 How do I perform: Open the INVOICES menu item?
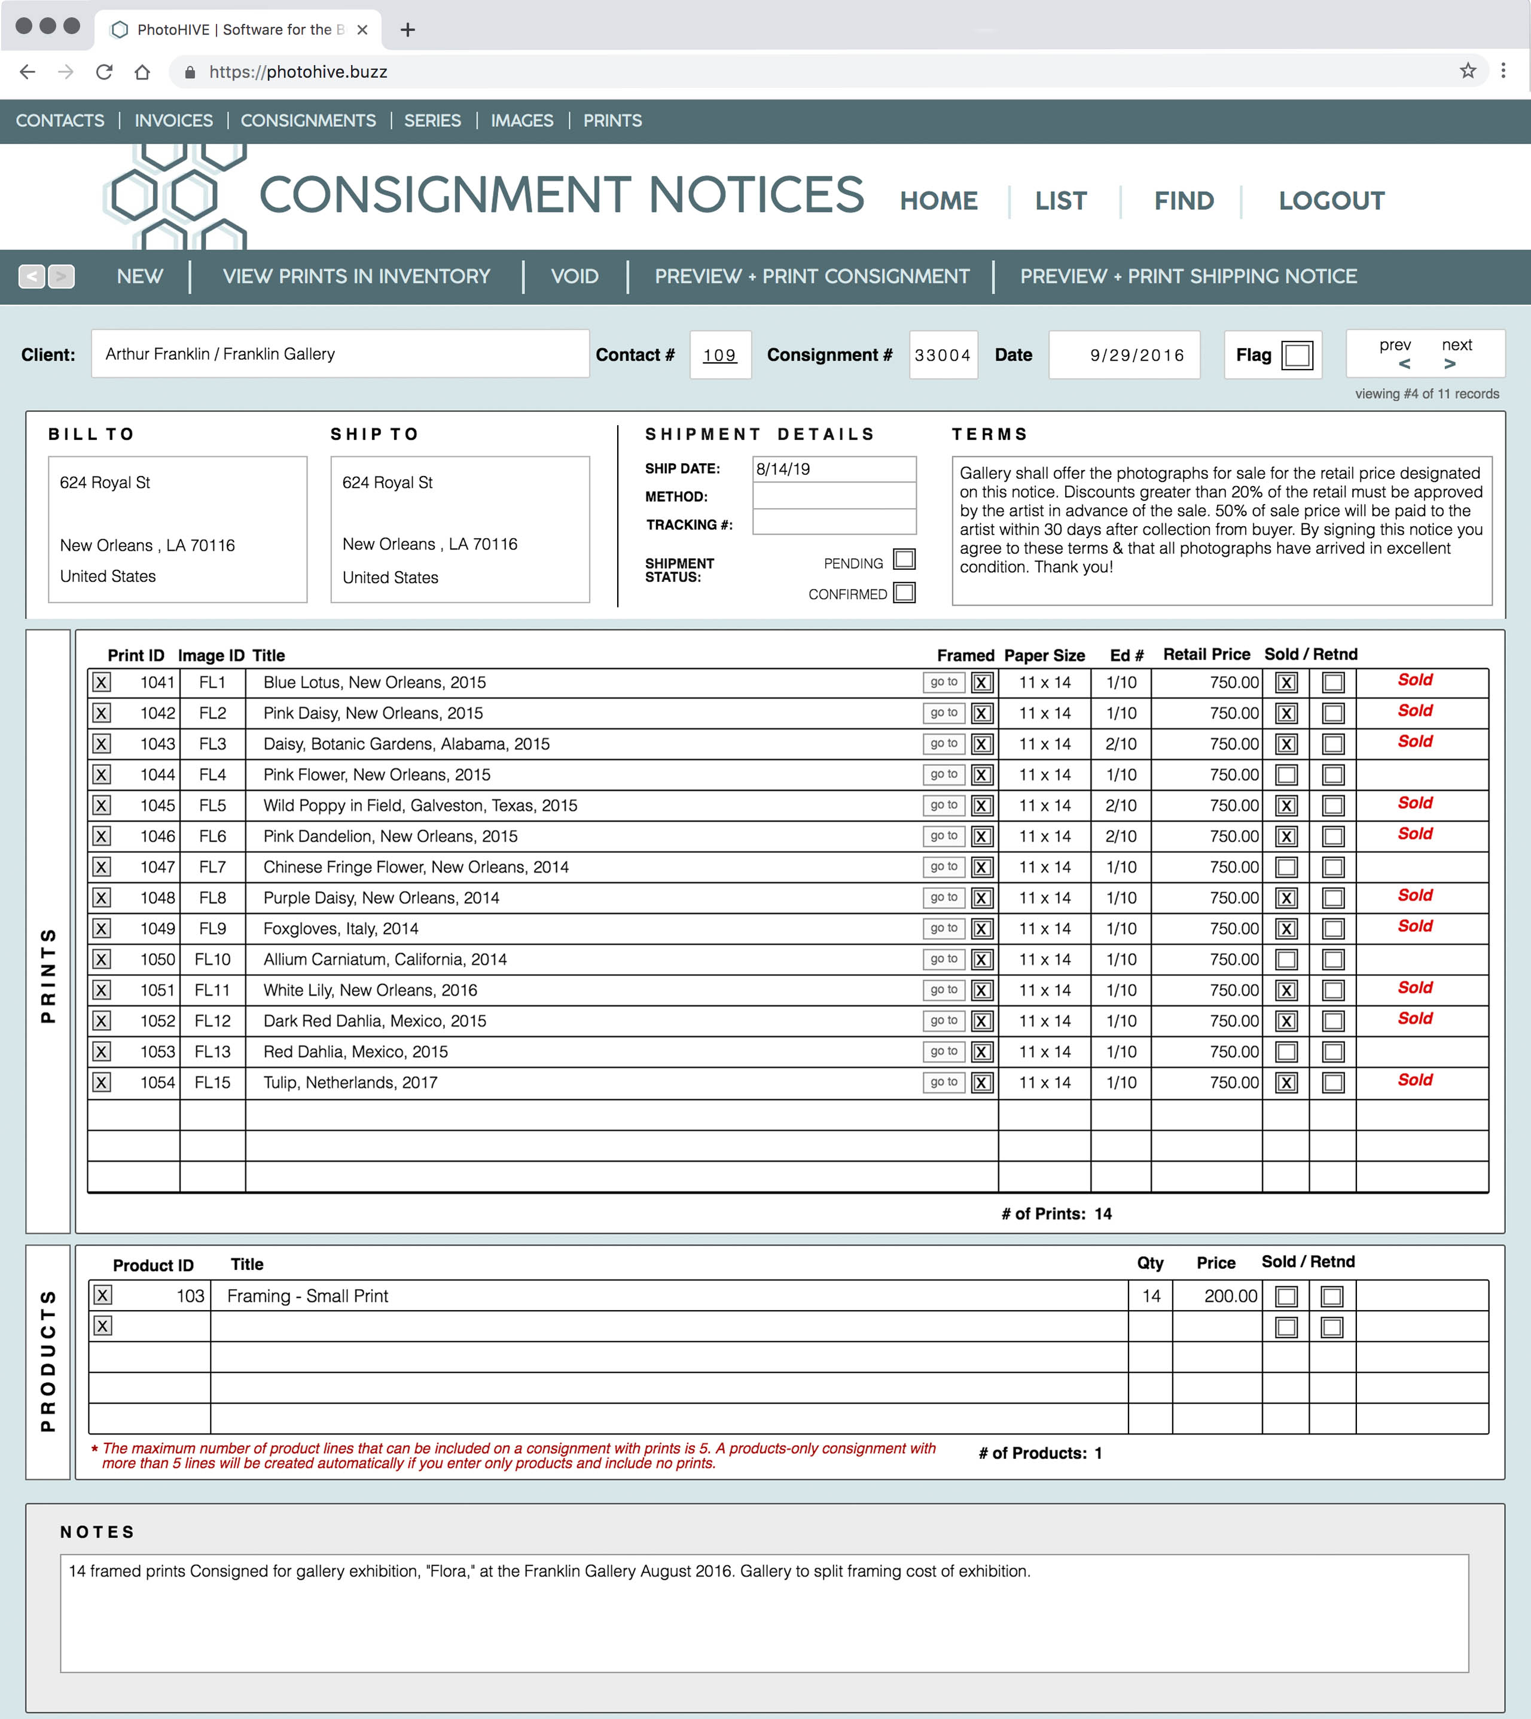[173, 120]
